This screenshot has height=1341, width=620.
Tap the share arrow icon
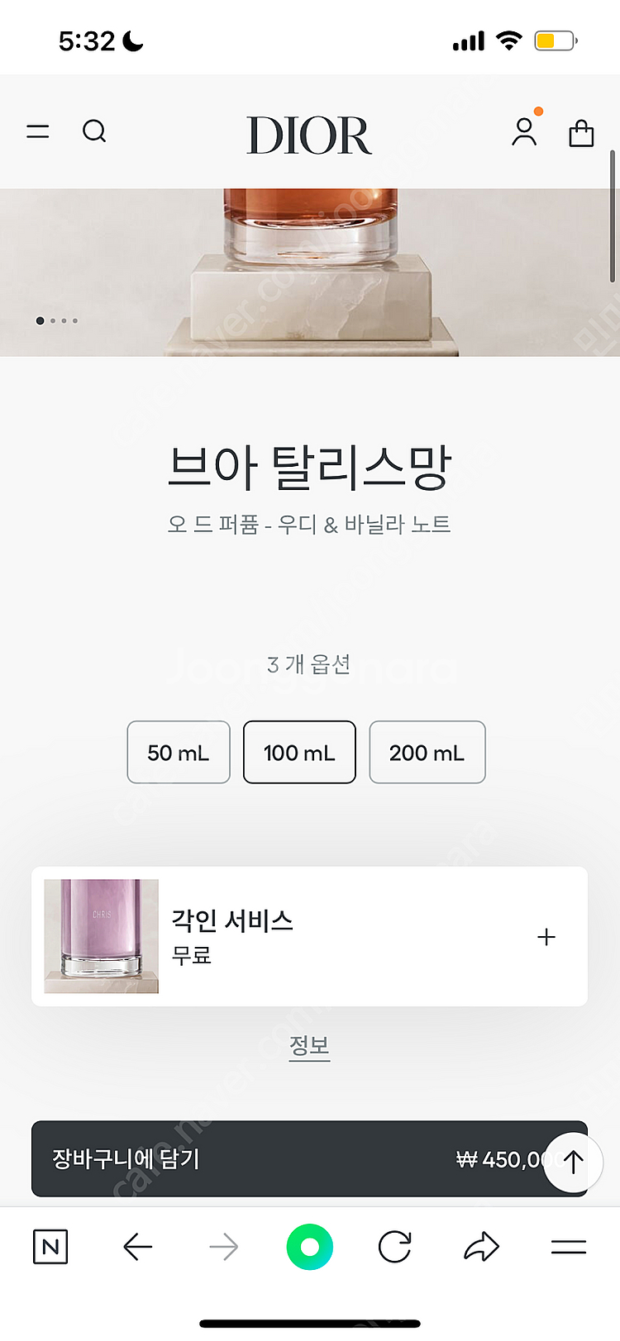[481, 1247]
